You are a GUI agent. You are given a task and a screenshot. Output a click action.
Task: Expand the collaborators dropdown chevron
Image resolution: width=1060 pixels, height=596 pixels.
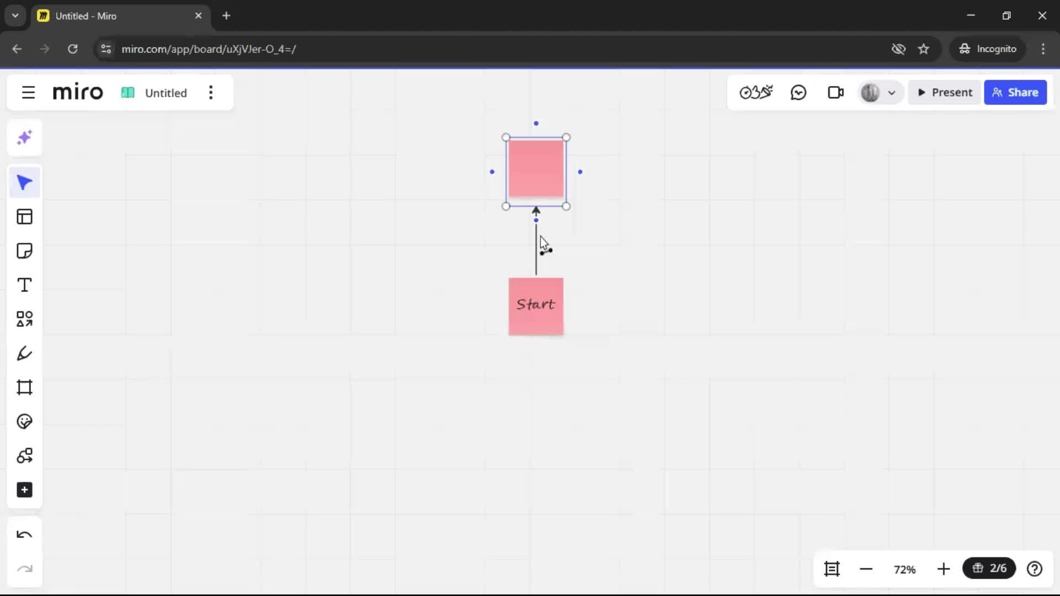892,93
